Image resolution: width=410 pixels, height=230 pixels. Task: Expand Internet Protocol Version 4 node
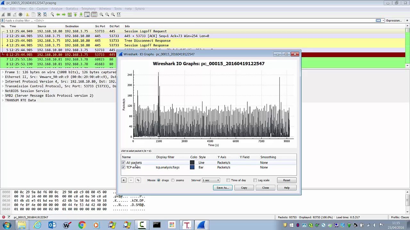pyautogui.click(x=3, y=81)
